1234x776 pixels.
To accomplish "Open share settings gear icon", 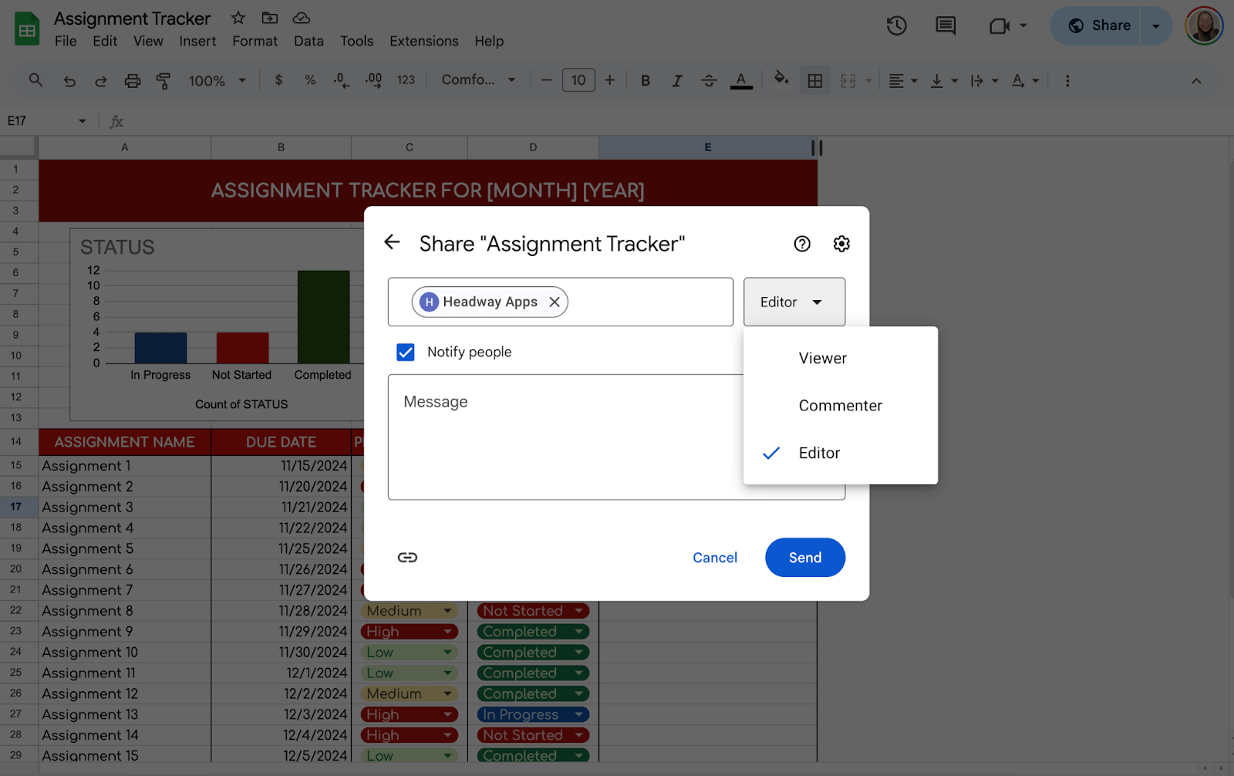I will click(841, 244).
